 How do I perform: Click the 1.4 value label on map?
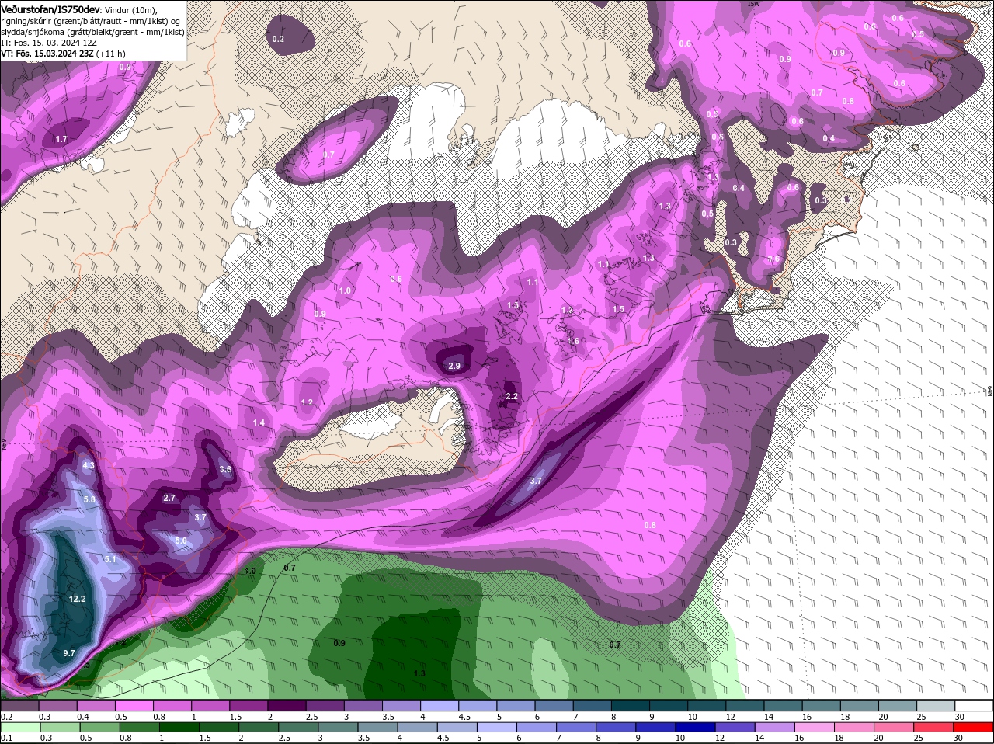259,422
